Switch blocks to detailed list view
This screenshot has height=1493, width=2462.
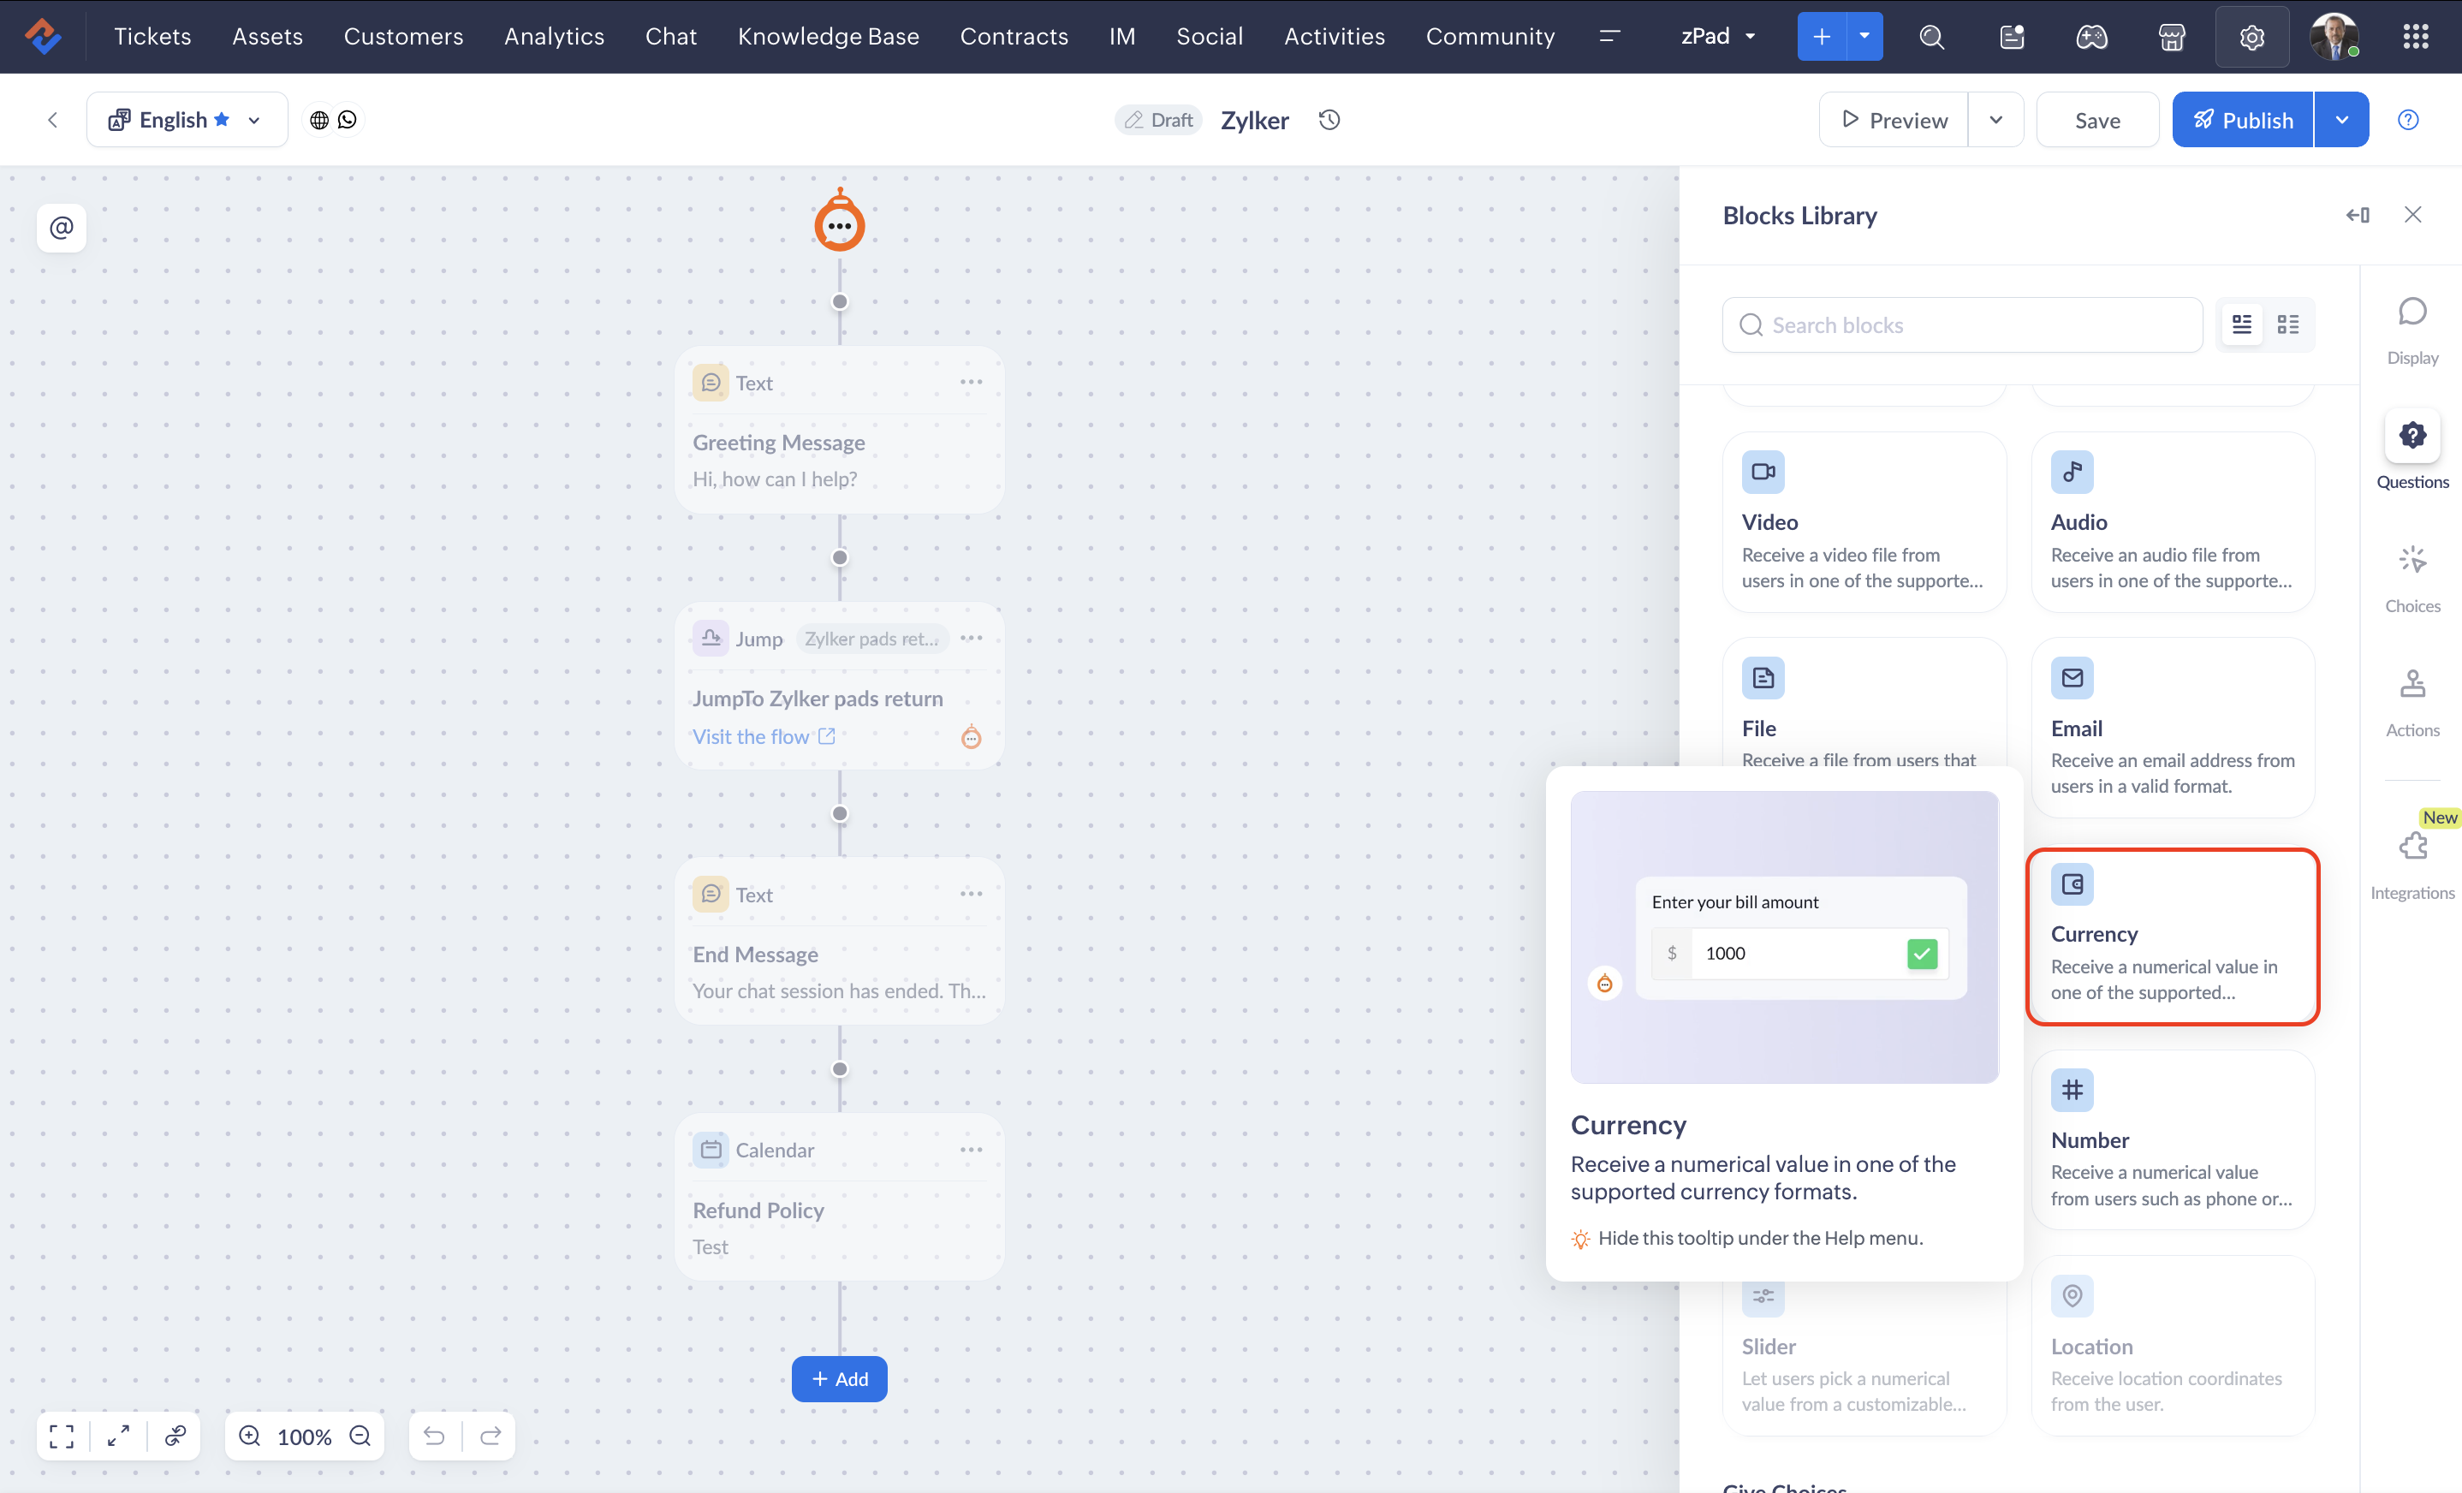[2241, 324]
